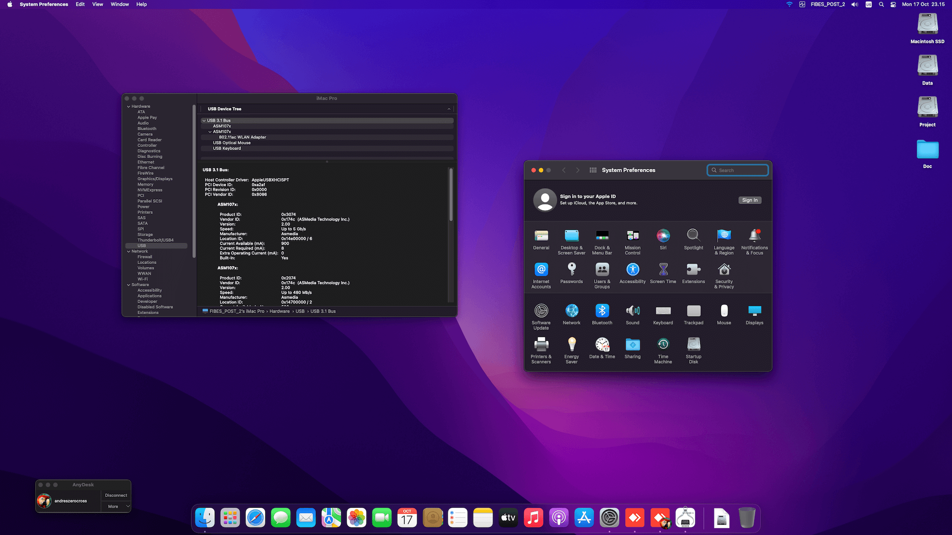
Task: Open Date & Time preferences
Action: coord(602,348)
